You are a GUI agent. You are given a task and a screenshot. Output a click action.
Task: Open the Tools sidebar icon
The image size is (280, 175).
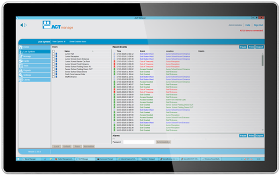21,66
